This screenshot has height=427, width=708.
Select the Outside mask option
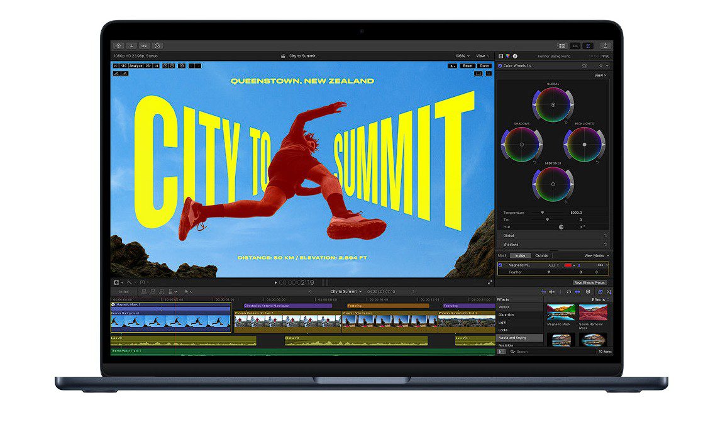click(x=541, y=255)
